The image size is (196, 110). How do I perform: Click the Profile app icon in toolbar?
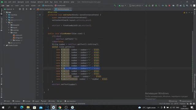click(x=163, y=5)
